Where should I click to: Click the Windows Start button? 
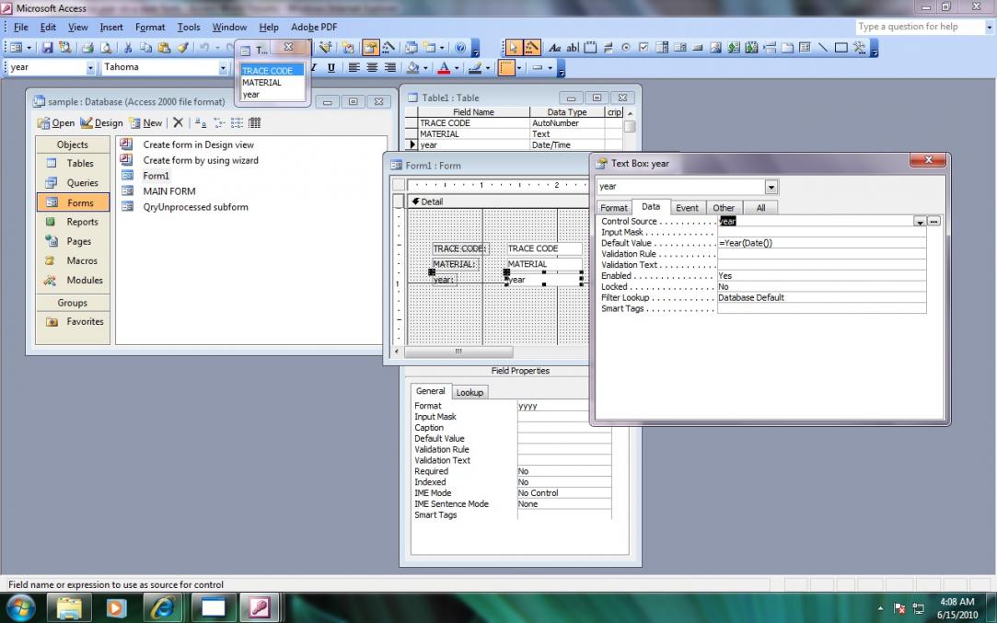pyautogui.click(x=21, y=607)
